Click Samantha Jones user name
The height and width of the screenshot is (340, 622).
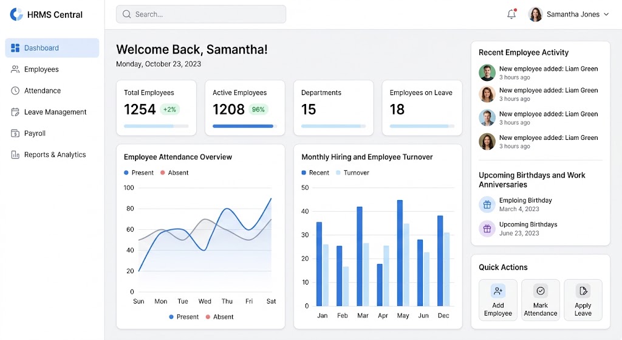[x=573, y=15]
